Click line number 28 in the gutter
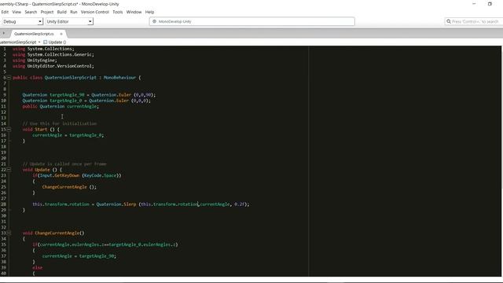Image resolution: width=503 pixels, height=283 pixels. click(3, 204)
